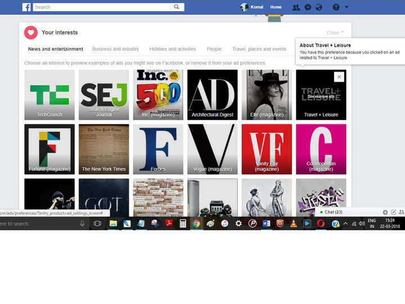
Task: Select the Inc. (magazine) tile
Action: point(158,95)
